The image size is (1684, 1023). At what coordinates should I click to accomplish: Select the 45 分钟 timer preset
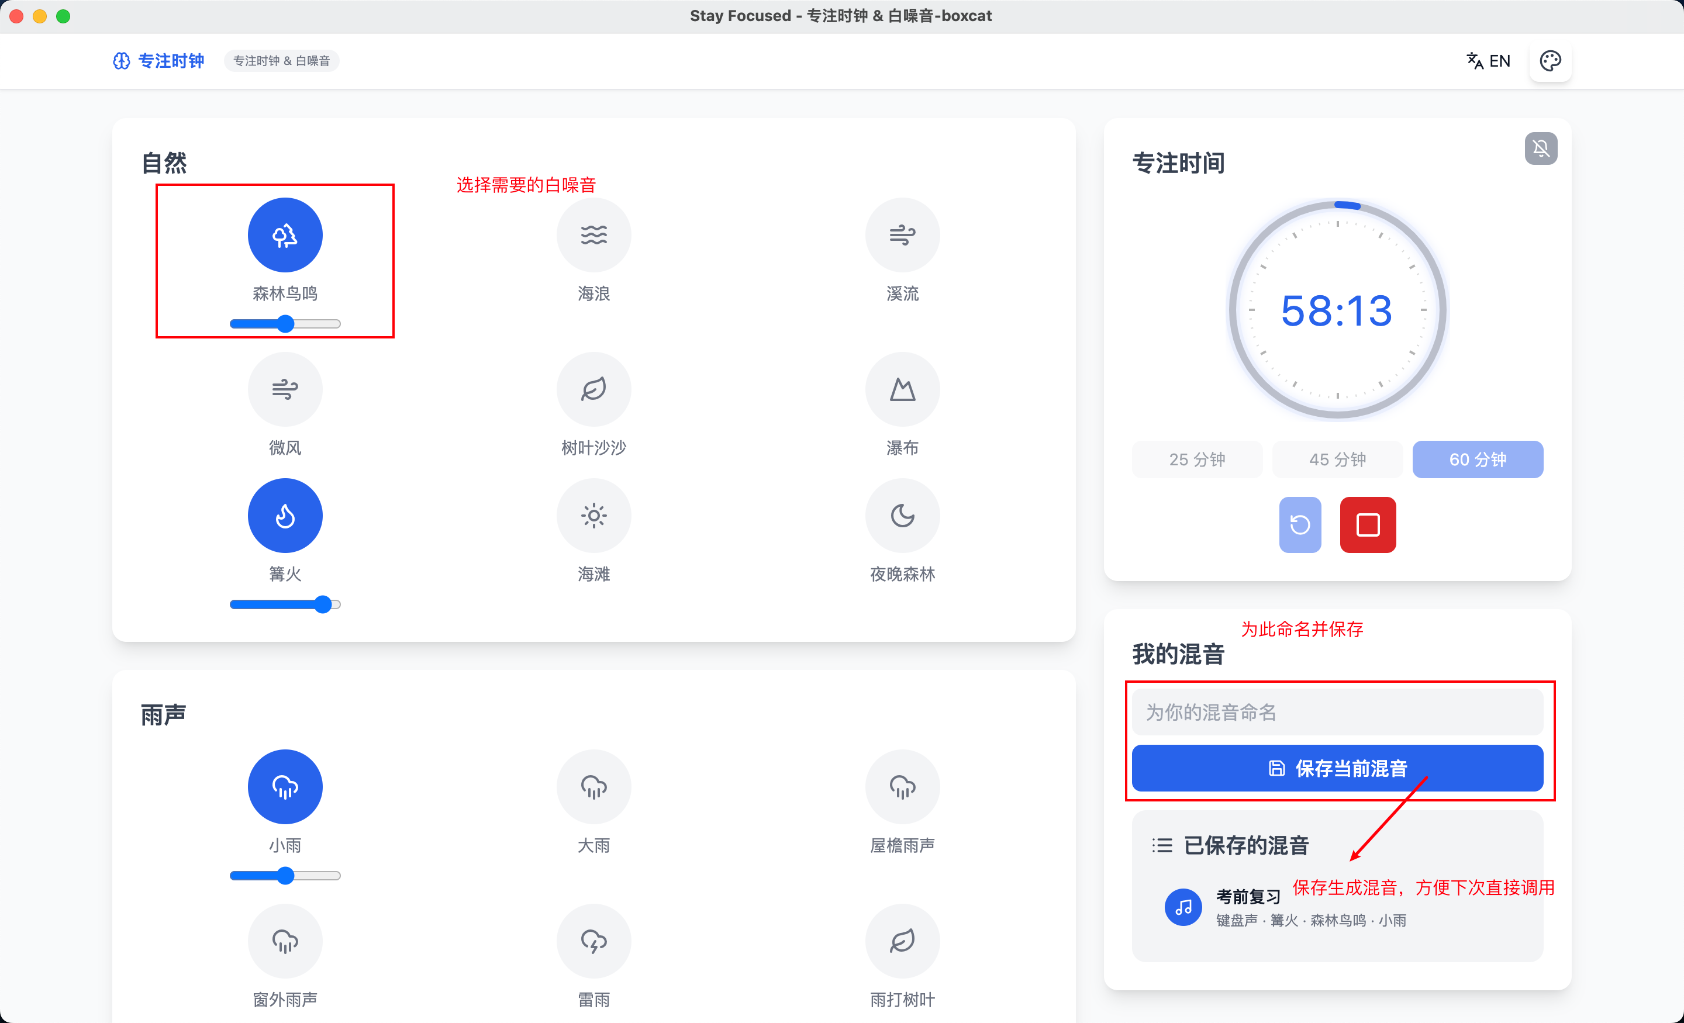[1337, 459]
